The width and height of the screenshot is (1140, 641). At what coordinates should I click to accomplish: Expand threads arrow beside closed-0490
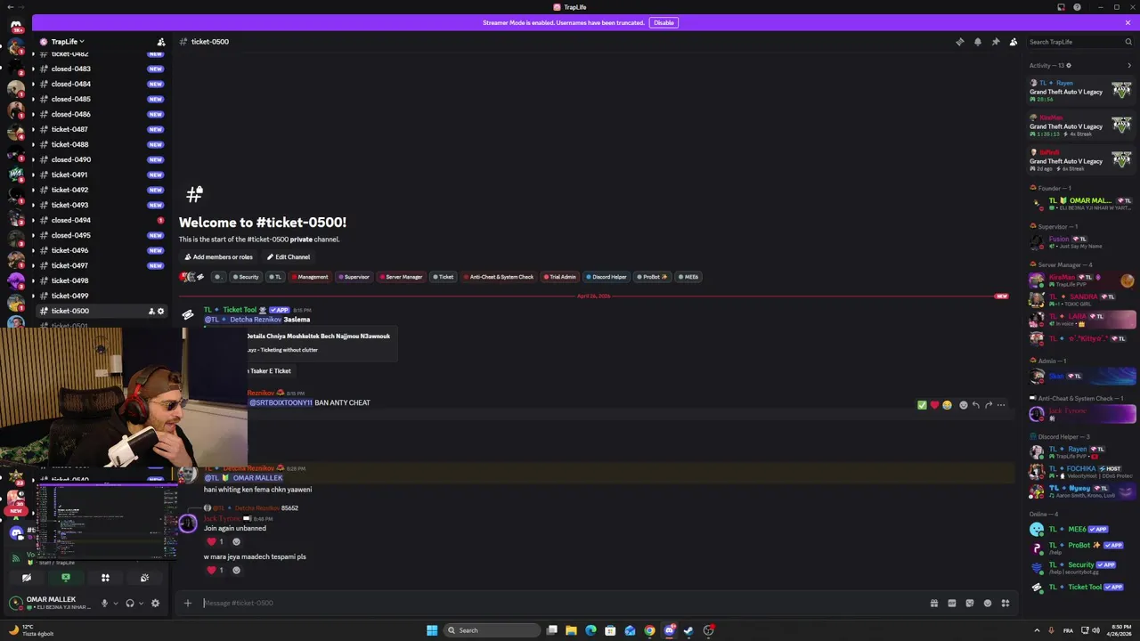click(x=33, y=159)
